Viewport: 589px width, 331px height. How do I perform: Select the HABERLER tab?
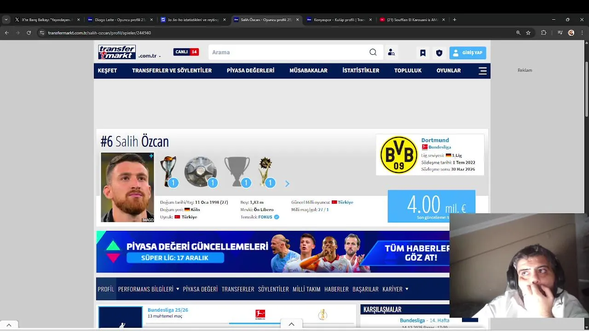(x=336, y=289)
